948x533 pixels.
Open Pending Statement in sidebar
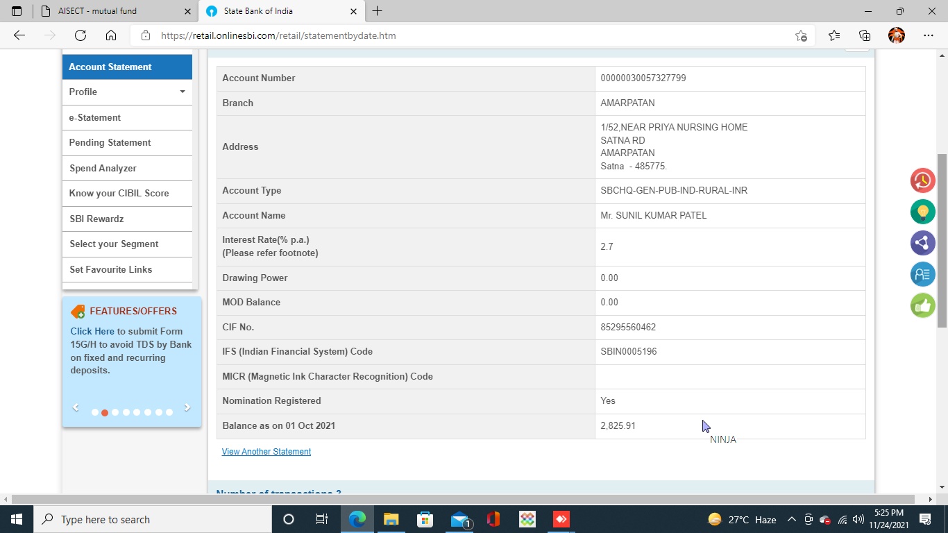127,142
